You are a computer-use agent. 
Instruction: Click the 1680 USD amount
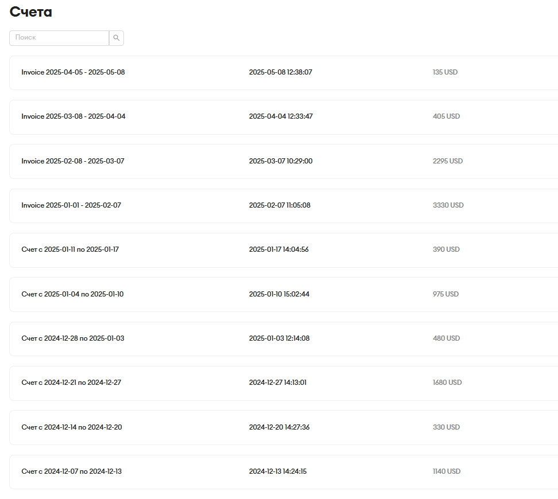pos(447,383)
